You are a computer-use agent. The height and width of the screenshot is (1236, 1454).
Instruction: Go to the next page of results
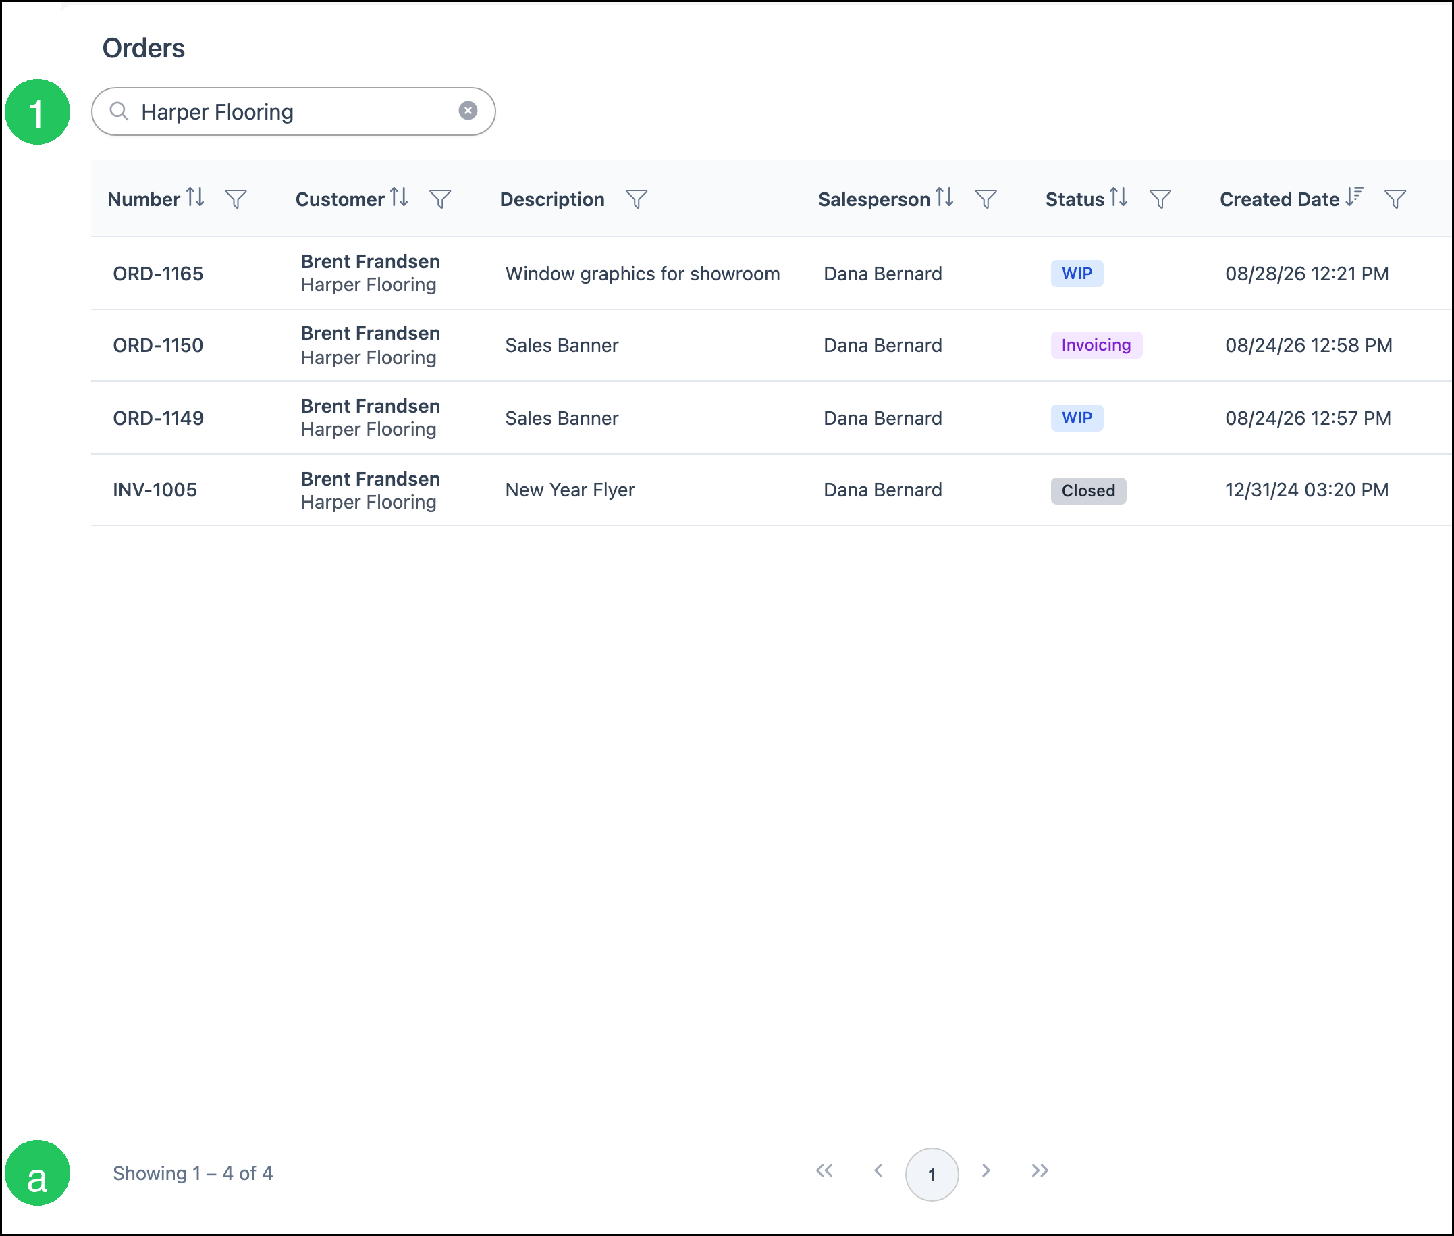click(986, 1171)
